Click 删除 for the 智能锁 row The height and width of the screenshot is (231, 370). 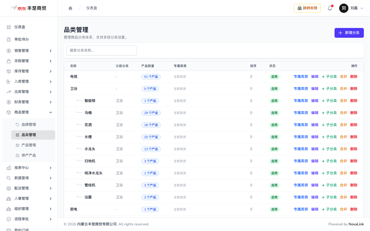pyautogui.click(x=354, y=101)
